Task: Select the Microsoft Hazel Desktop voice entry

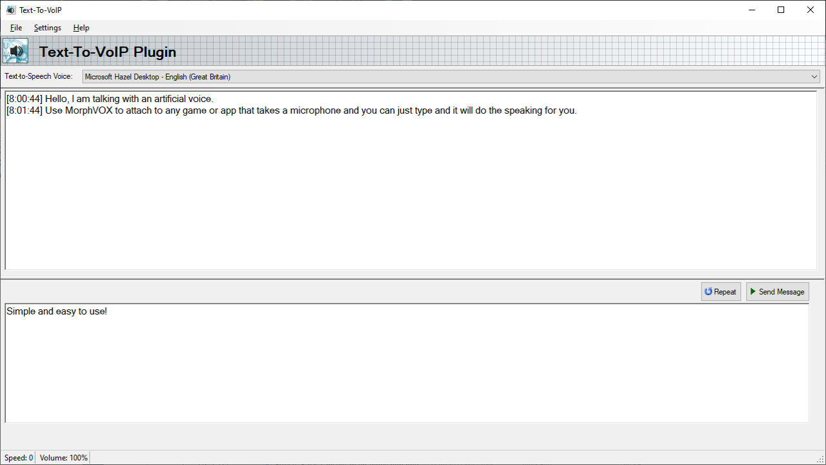Action: tap(157, 76)
